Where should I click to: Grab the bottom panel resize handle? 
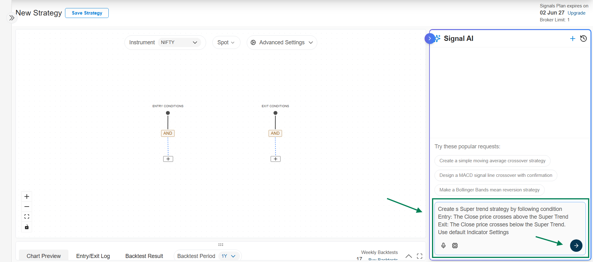pos(221,245)
